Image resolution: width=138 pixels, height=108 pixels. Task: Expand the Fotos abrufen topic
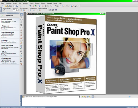7,19
